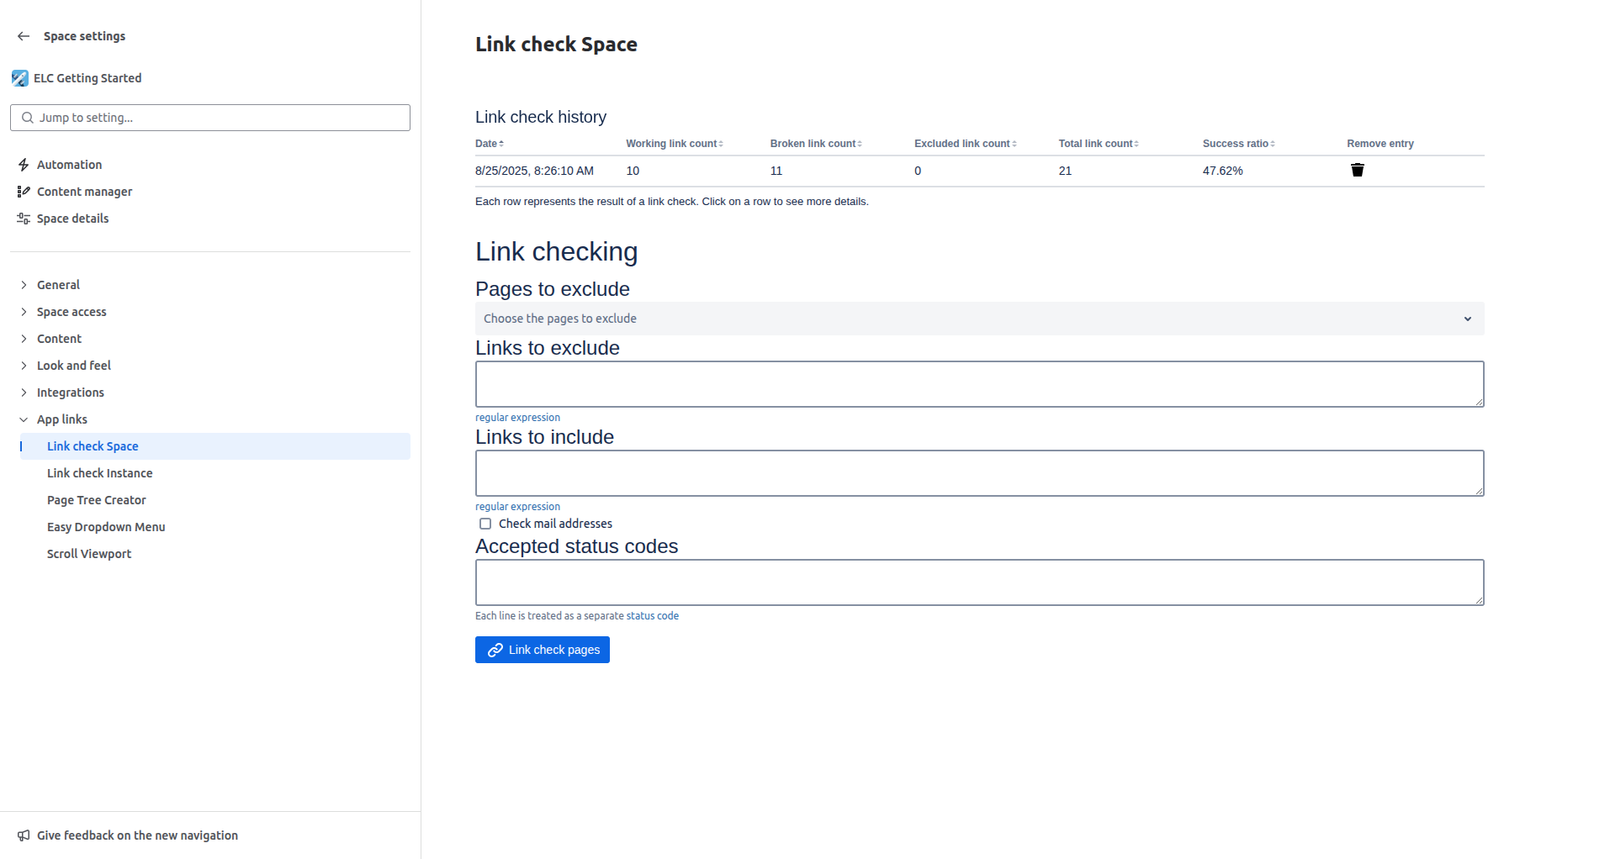Click the ELC Getting Started space icon
Screen dimensions: 1610x859
(x=20, y=78)
